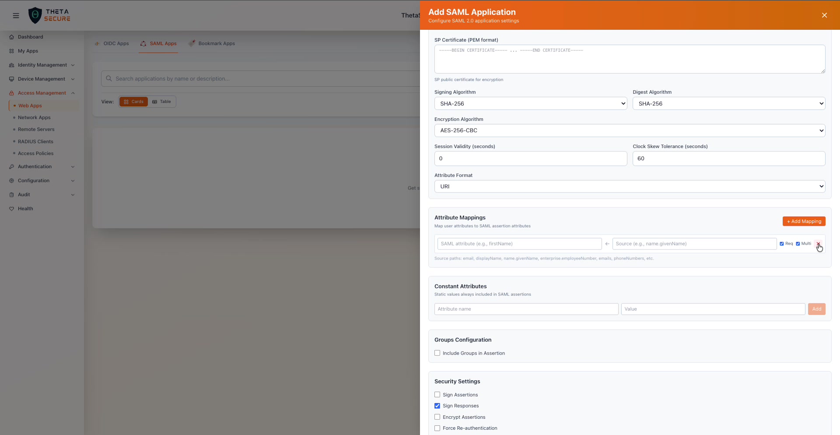
Task: Select Network Apps in the sidebar
Action: (35, 117)
